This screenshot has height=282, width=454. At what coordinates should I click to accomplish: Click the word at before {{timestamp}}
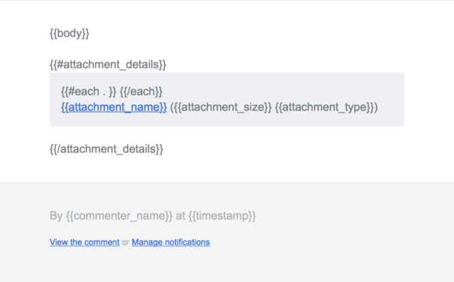(180, 216)
